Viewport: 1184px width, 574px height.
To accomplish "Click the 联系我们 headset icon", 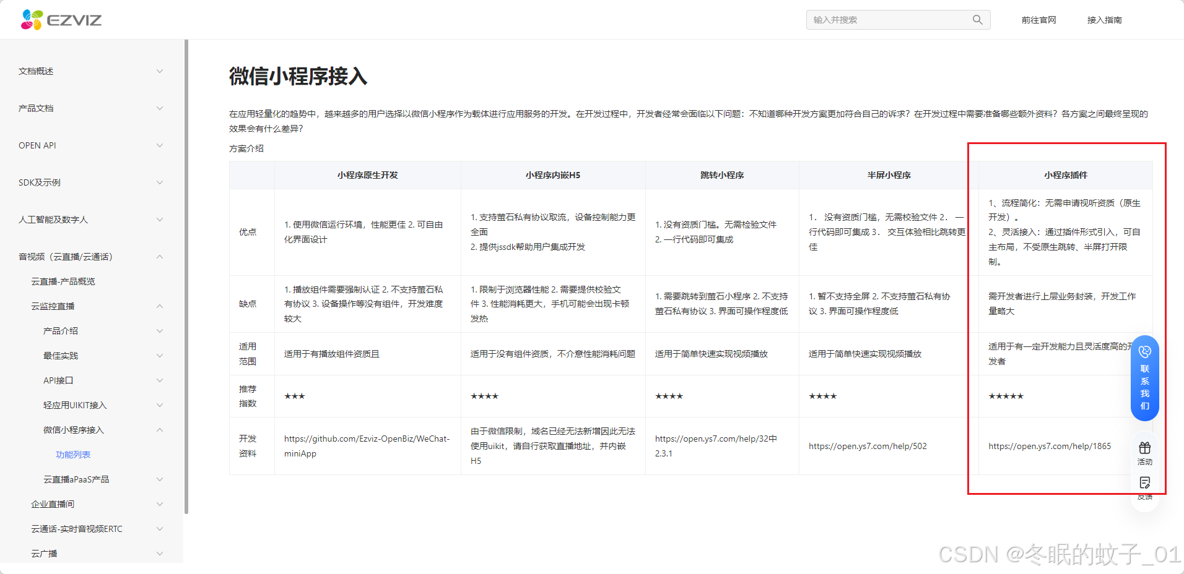I will coord(1144,351).
